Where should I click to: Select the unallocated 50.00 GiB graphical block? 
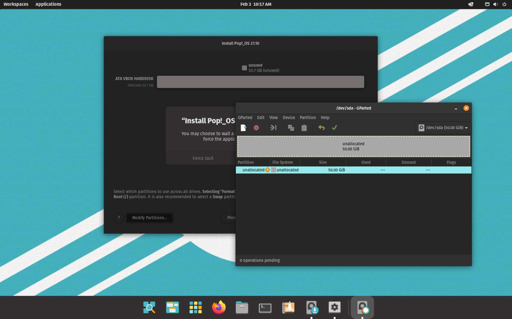[x=354, y=146]
